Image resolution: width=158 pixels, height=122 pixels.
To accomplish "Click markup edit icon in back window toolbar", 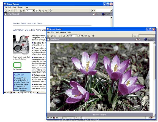I will [6, 10].
